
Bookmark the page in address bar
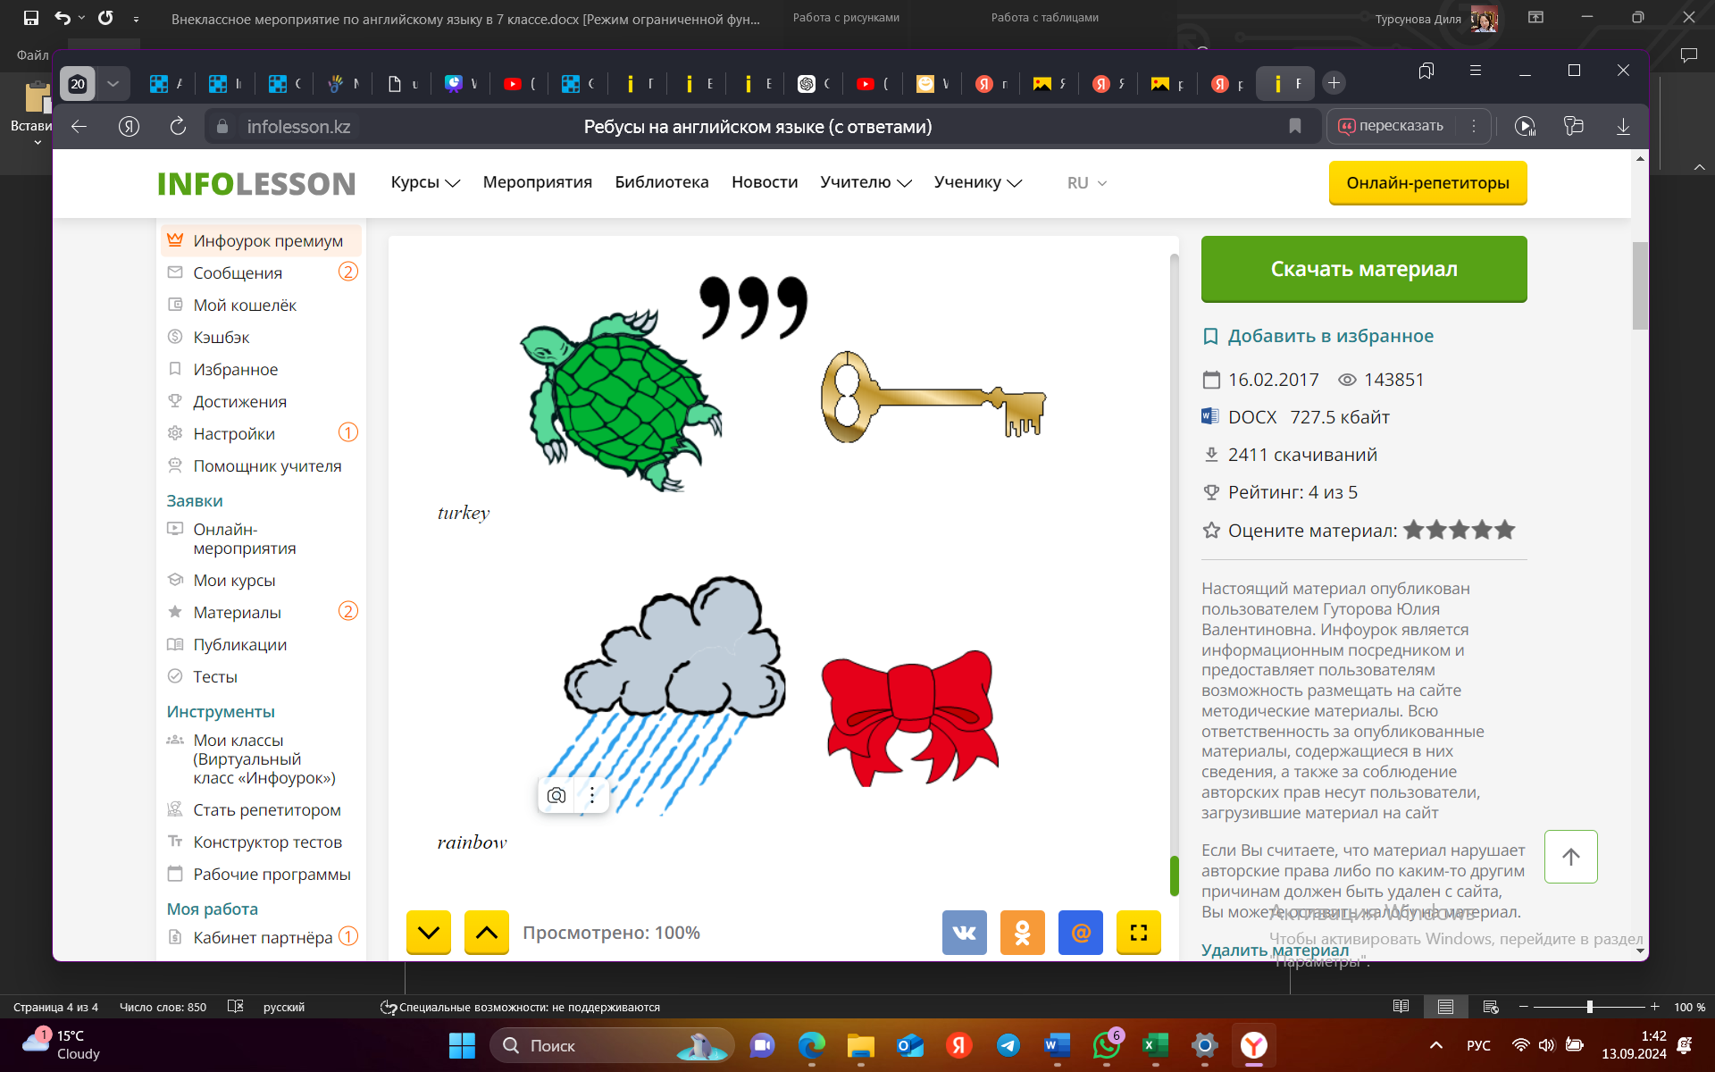[1294, 127]
